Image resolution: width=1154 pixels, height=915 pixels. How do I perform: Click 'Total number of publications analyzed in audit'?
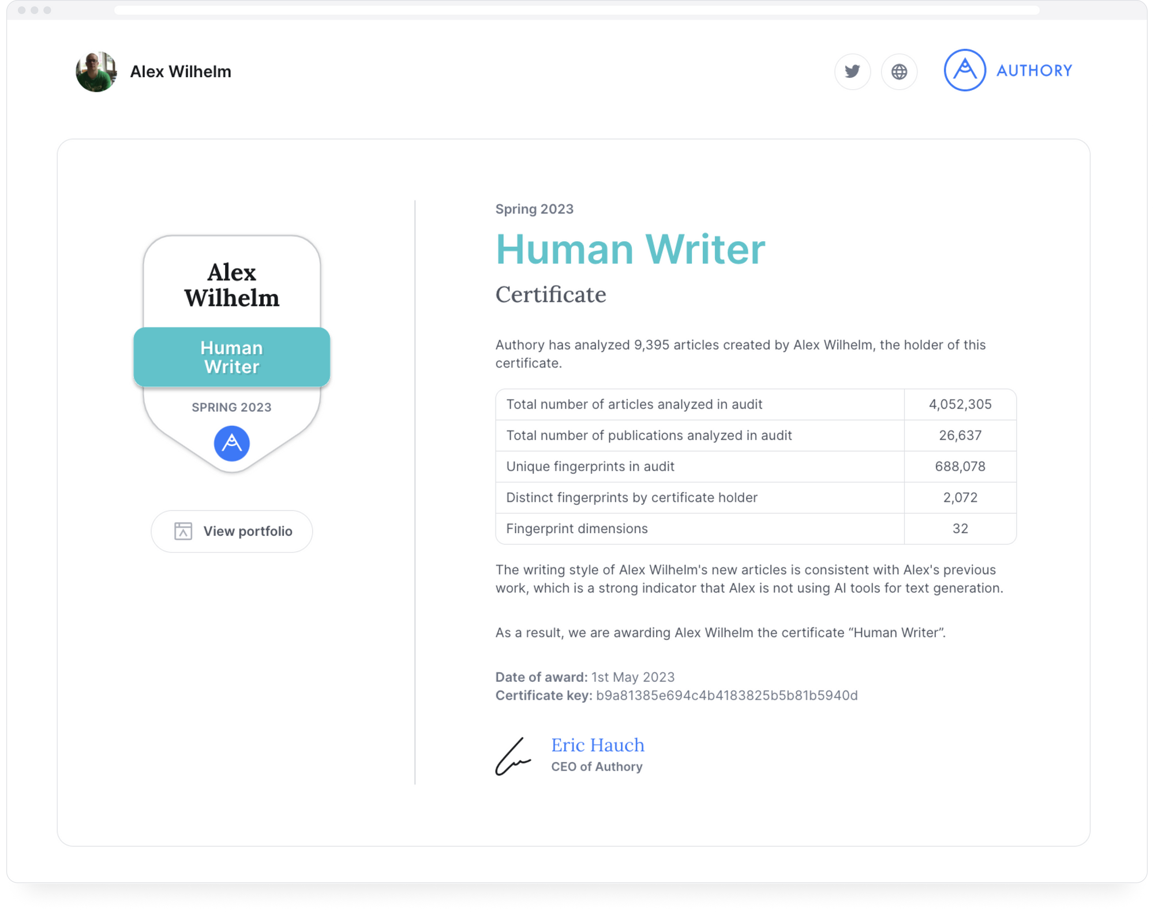[x=649, y=436]
